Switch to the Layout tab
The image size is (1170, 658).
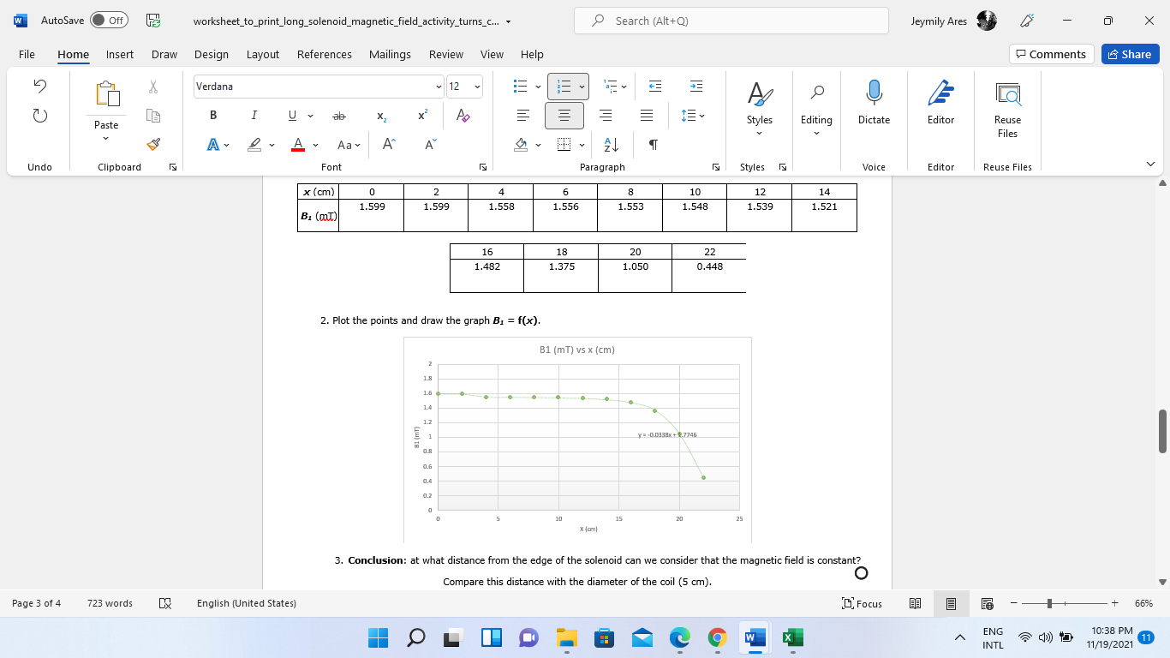coord(263,54)
